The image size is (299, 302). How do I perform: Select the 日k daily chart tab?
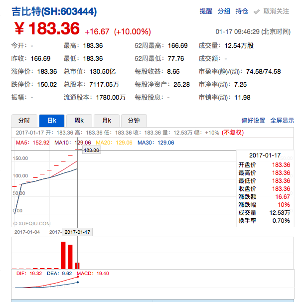[52, 121]
